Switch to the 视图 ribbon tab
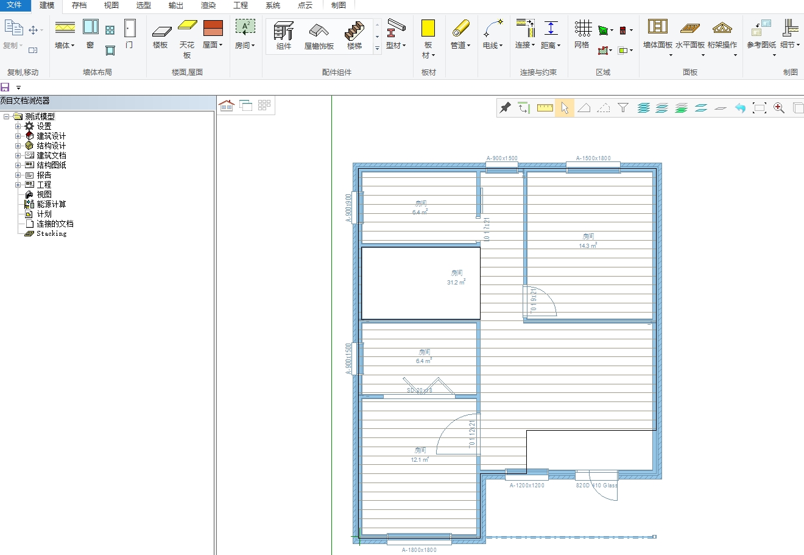This screenshot has height=555, width=804. coord(111,5)
